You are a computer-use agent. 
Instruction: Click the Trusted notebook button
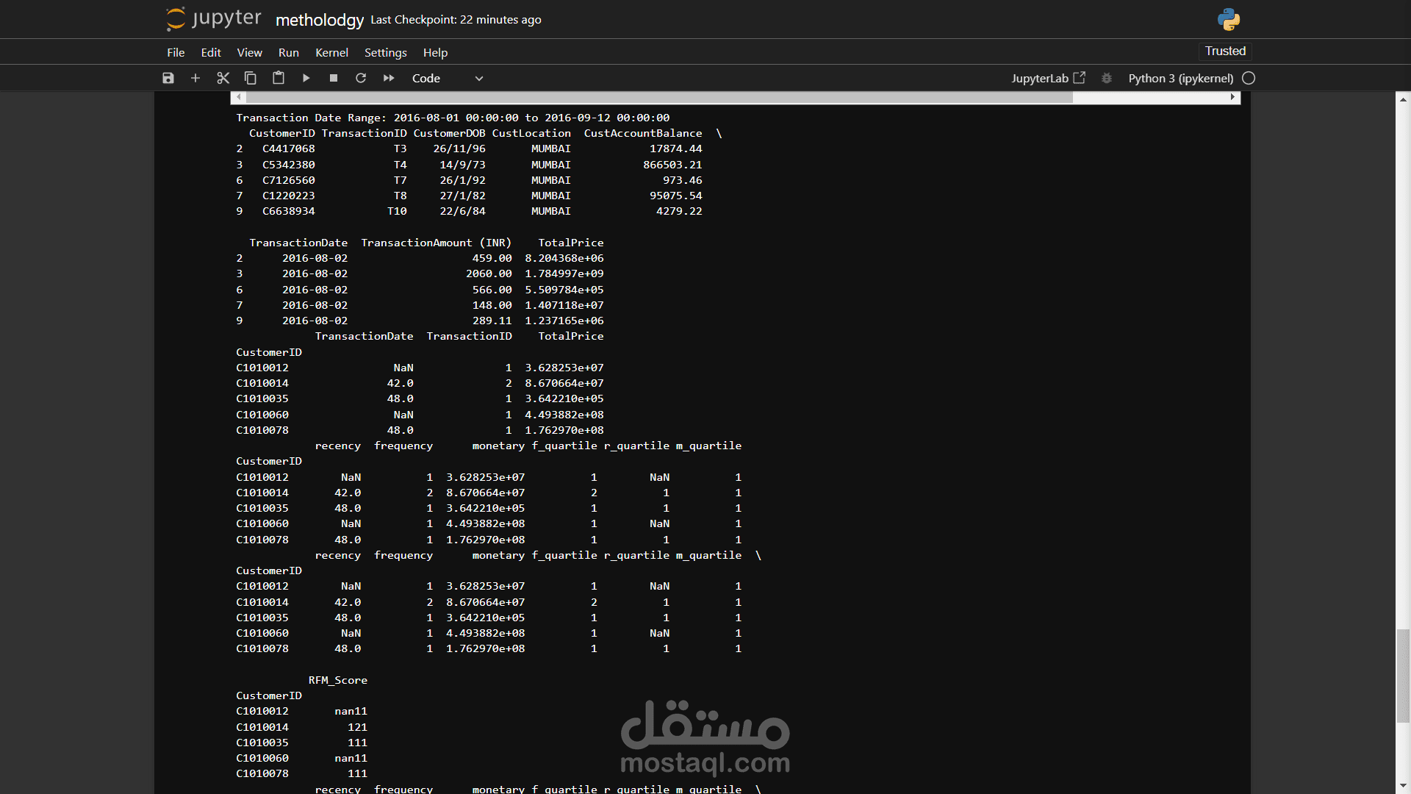[1225, 51]
